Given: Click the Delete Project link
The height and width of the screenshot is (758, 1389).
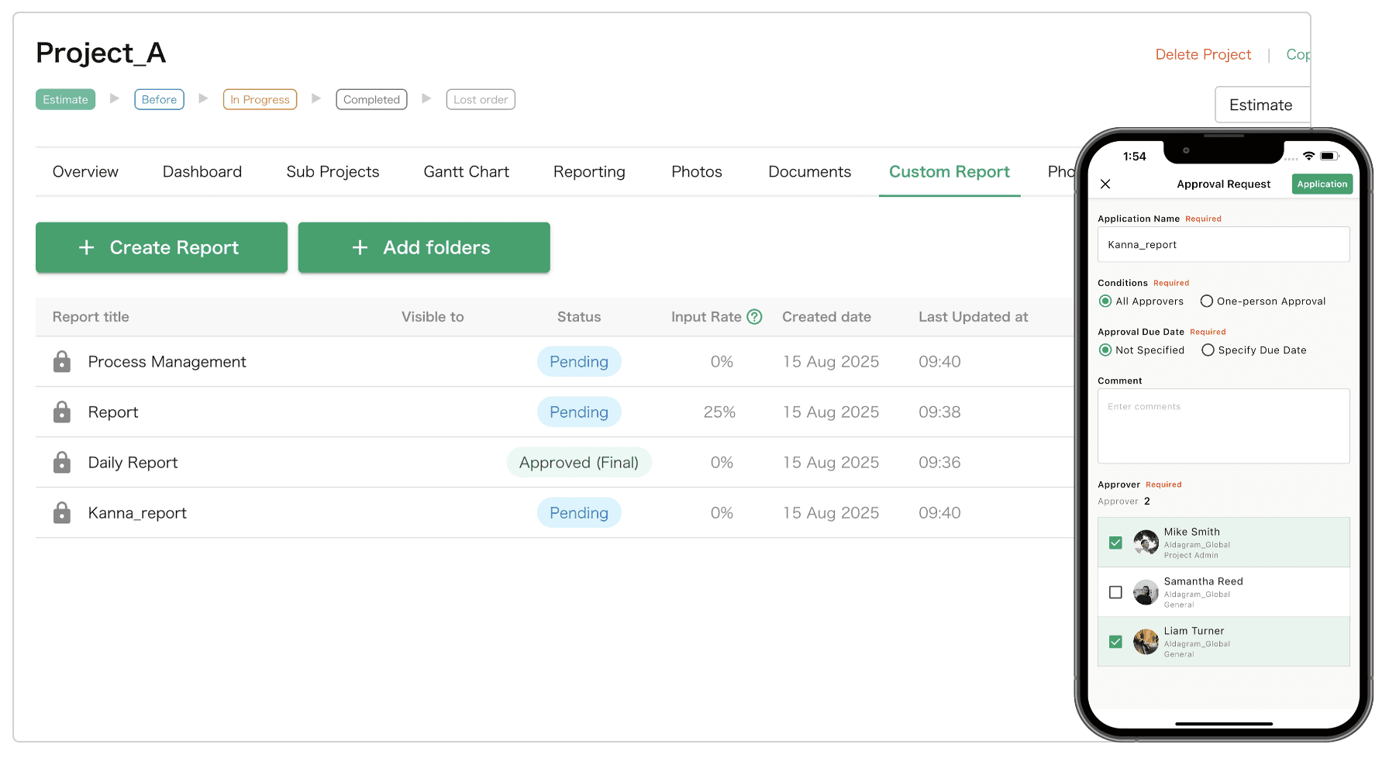Looking at the screenshot, I should (x=1203, y=54).
